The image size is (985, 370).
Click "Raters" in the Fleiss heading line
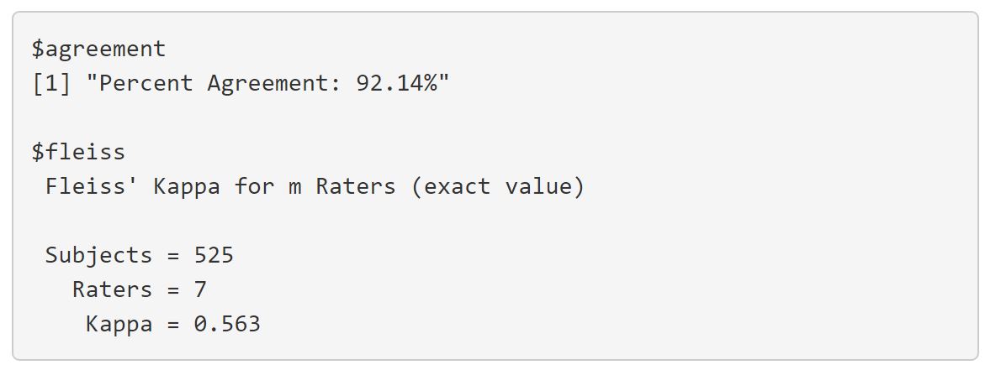(x=355, y=186)
